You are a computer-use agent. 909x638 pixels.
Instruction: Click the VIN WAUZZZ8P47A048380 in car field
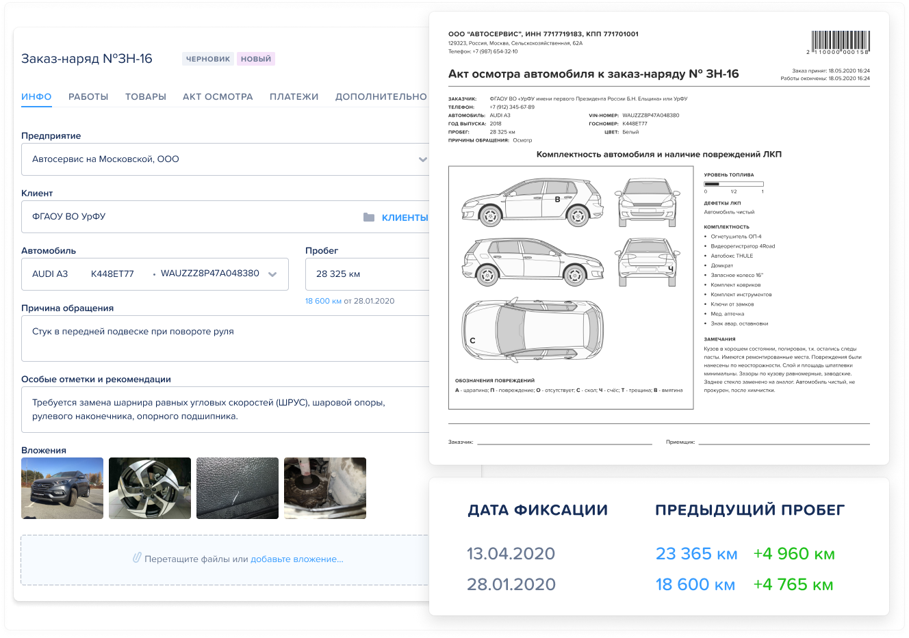(210, 274)
